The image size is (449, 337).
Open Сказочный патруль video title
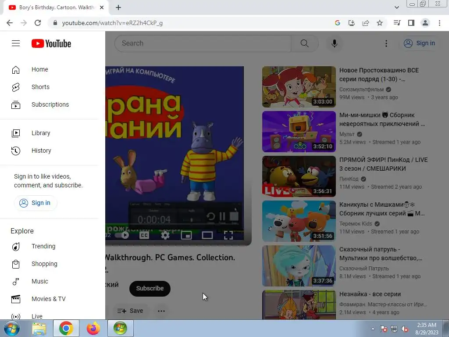point(381,254)
